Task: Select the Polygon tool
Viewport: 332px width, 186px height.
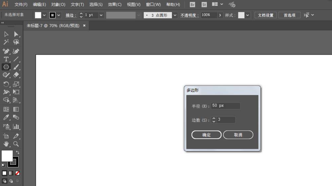Action: pos(6,67)
